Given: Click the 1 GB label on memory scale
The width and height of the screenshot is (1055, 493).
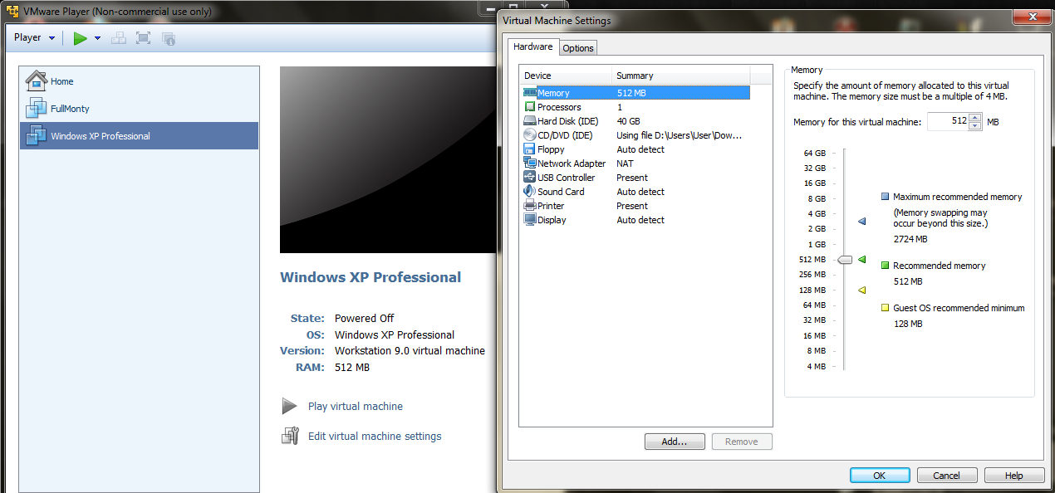Looking at the screenshot, I should pos(817,244).
